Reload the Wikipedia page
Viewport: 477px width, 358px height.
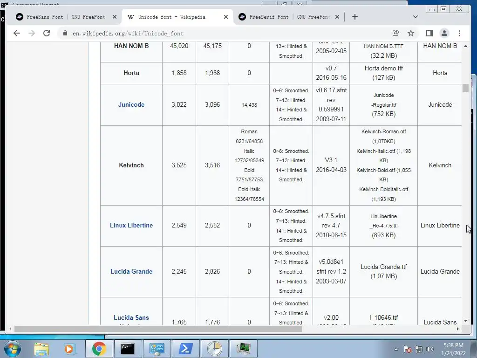coord(47,33)
